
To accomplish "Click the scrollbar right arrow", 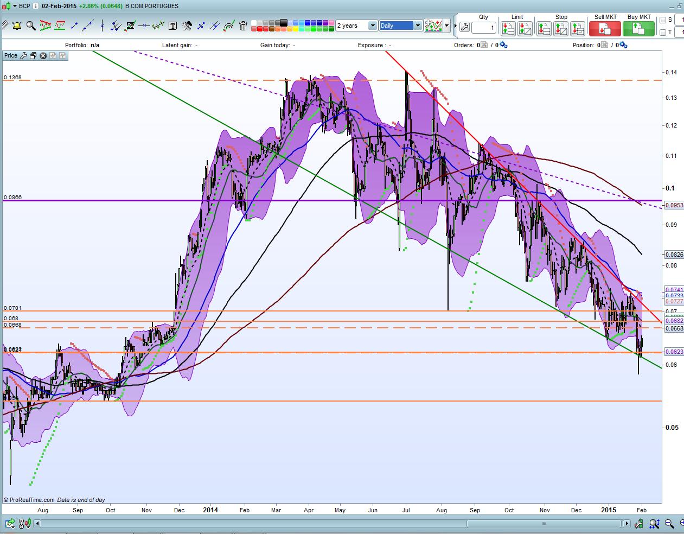I will 627,524.
